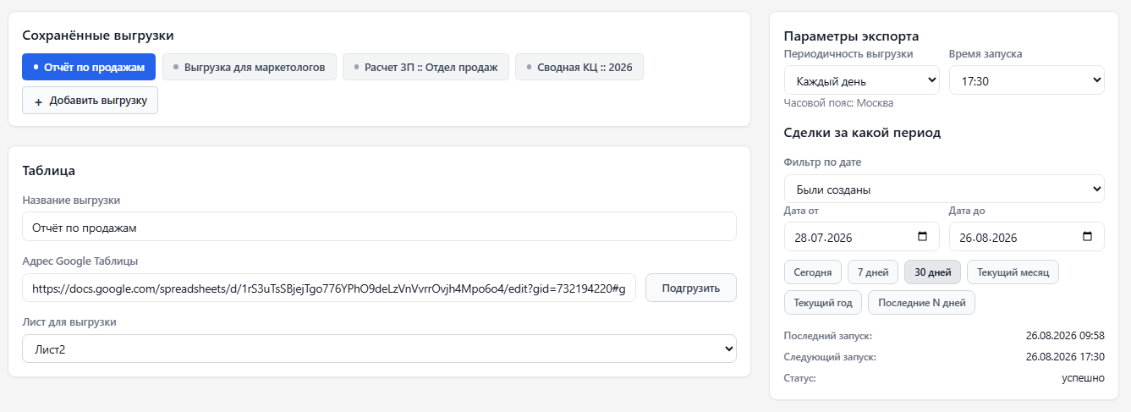1131x412 pixels.
Task: Open calendar picker icon for Дата до
Action: (1088, 237)
